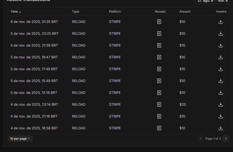Open receipt for 5 Nov 12:18 reload

pyautogui.click(x=159, y=93)
